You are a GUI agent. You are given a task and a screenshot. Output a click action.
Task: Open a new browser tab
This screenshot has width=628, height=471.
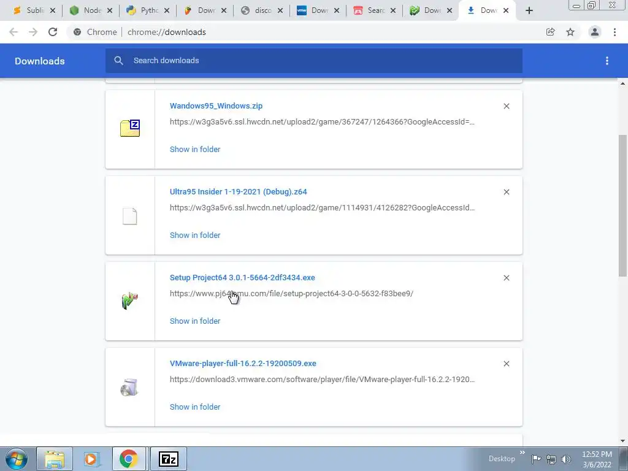(x=529, y=11)
